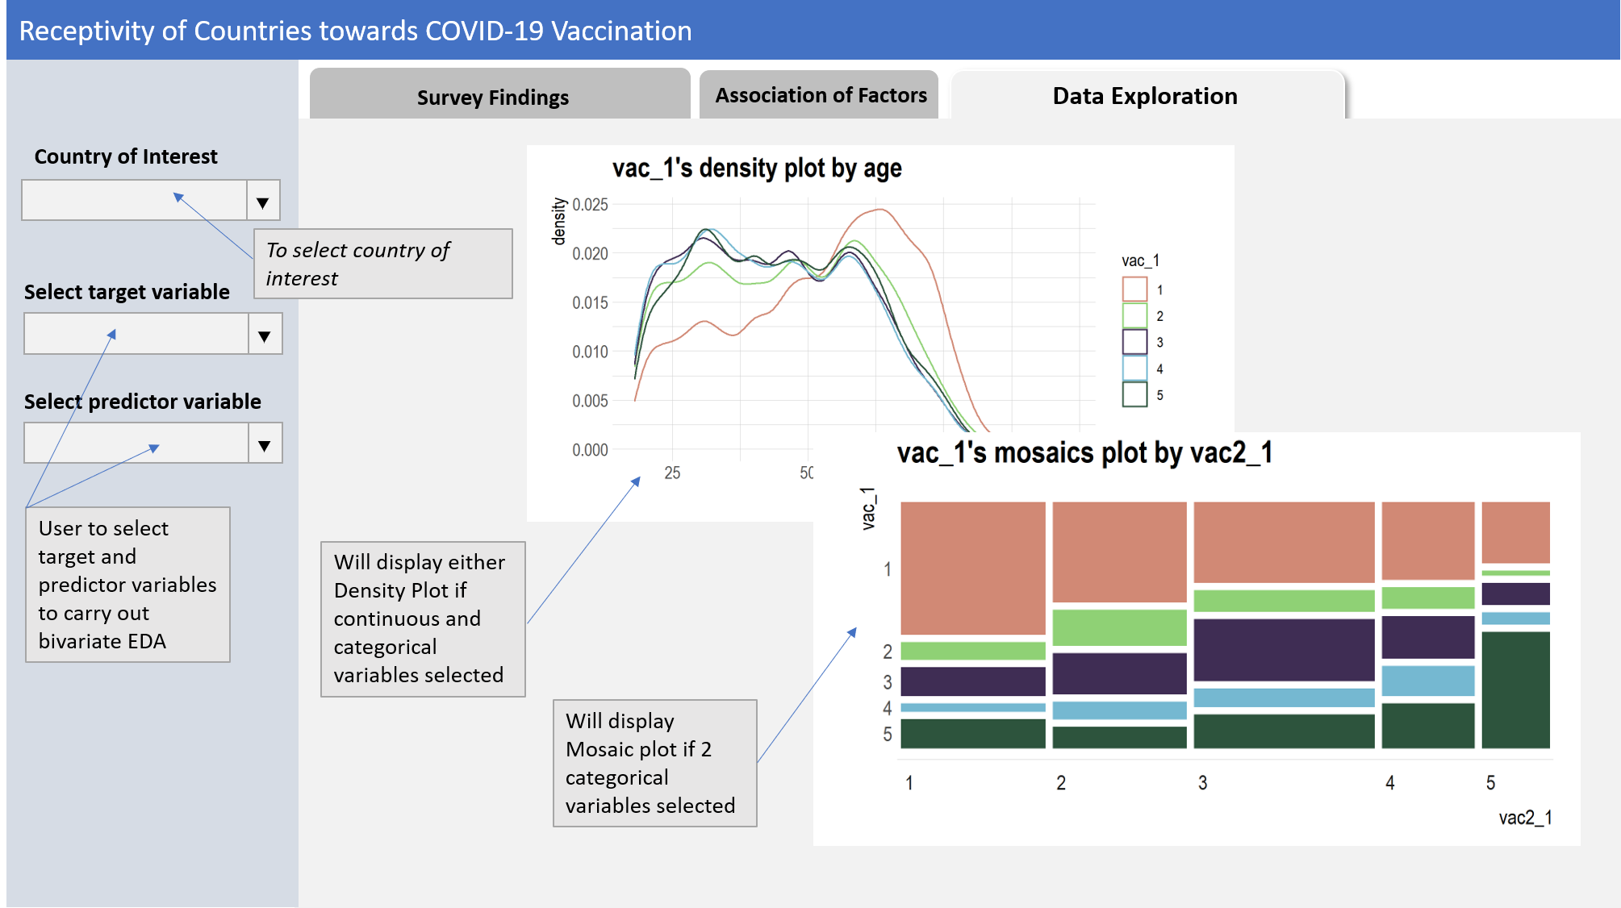Click the Density Plot annotation box

(423, 619)
